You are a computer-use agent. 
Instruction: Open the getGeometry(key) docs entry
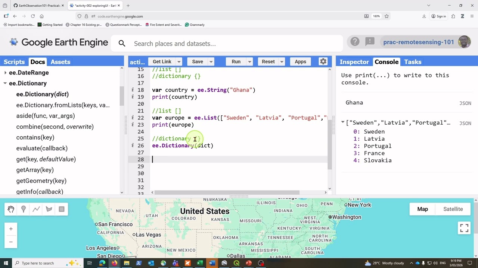point(41,181)
